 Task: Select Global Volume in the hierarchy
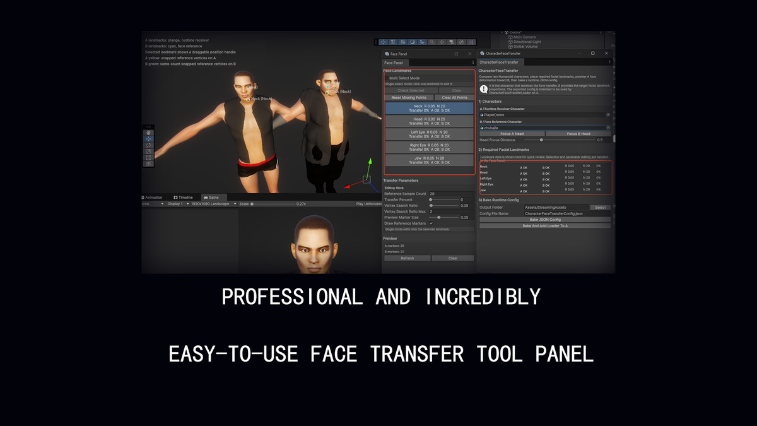point(525,46)
